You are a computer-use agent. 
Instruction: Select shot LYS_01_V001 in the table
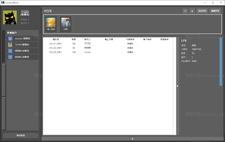[55, 44]
